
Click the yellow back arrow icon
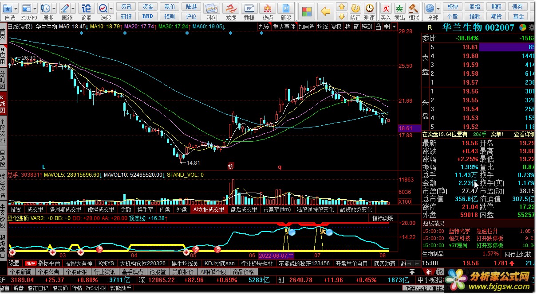(x=326, y=11)
